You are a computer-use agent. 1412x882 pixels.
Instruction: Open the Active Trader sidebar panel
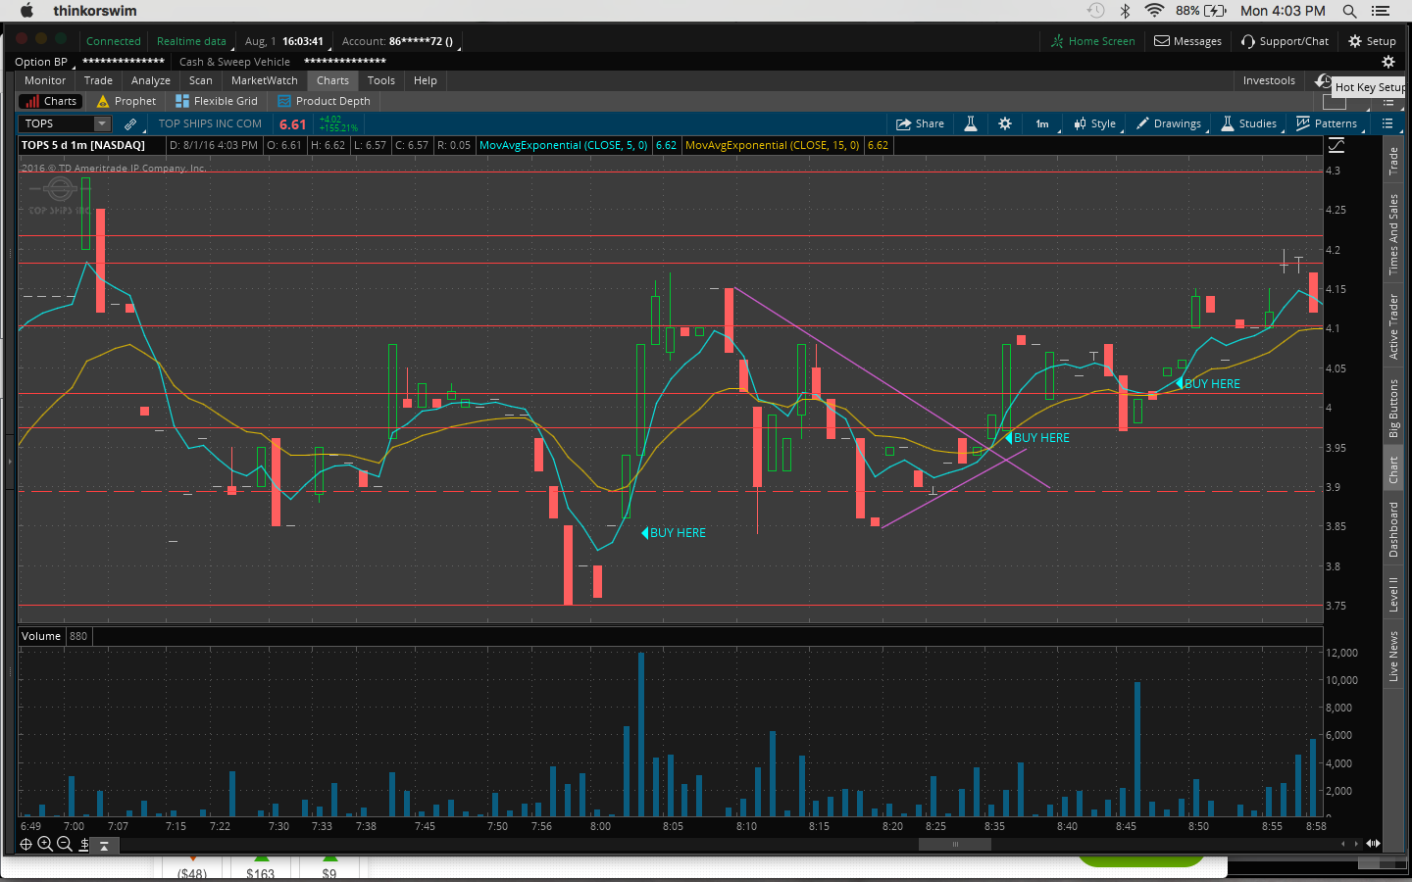coord(1393,326)
